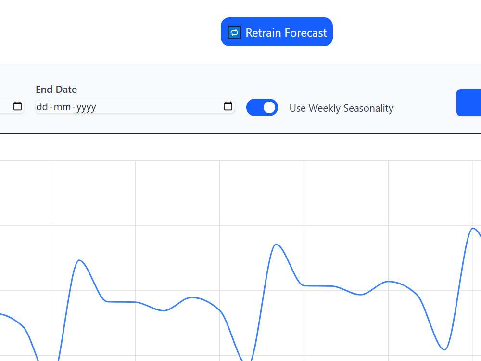Click the Use Weekly Seasonality label
The height and width of the screenshot is (361, 481).
coord(342,108)
